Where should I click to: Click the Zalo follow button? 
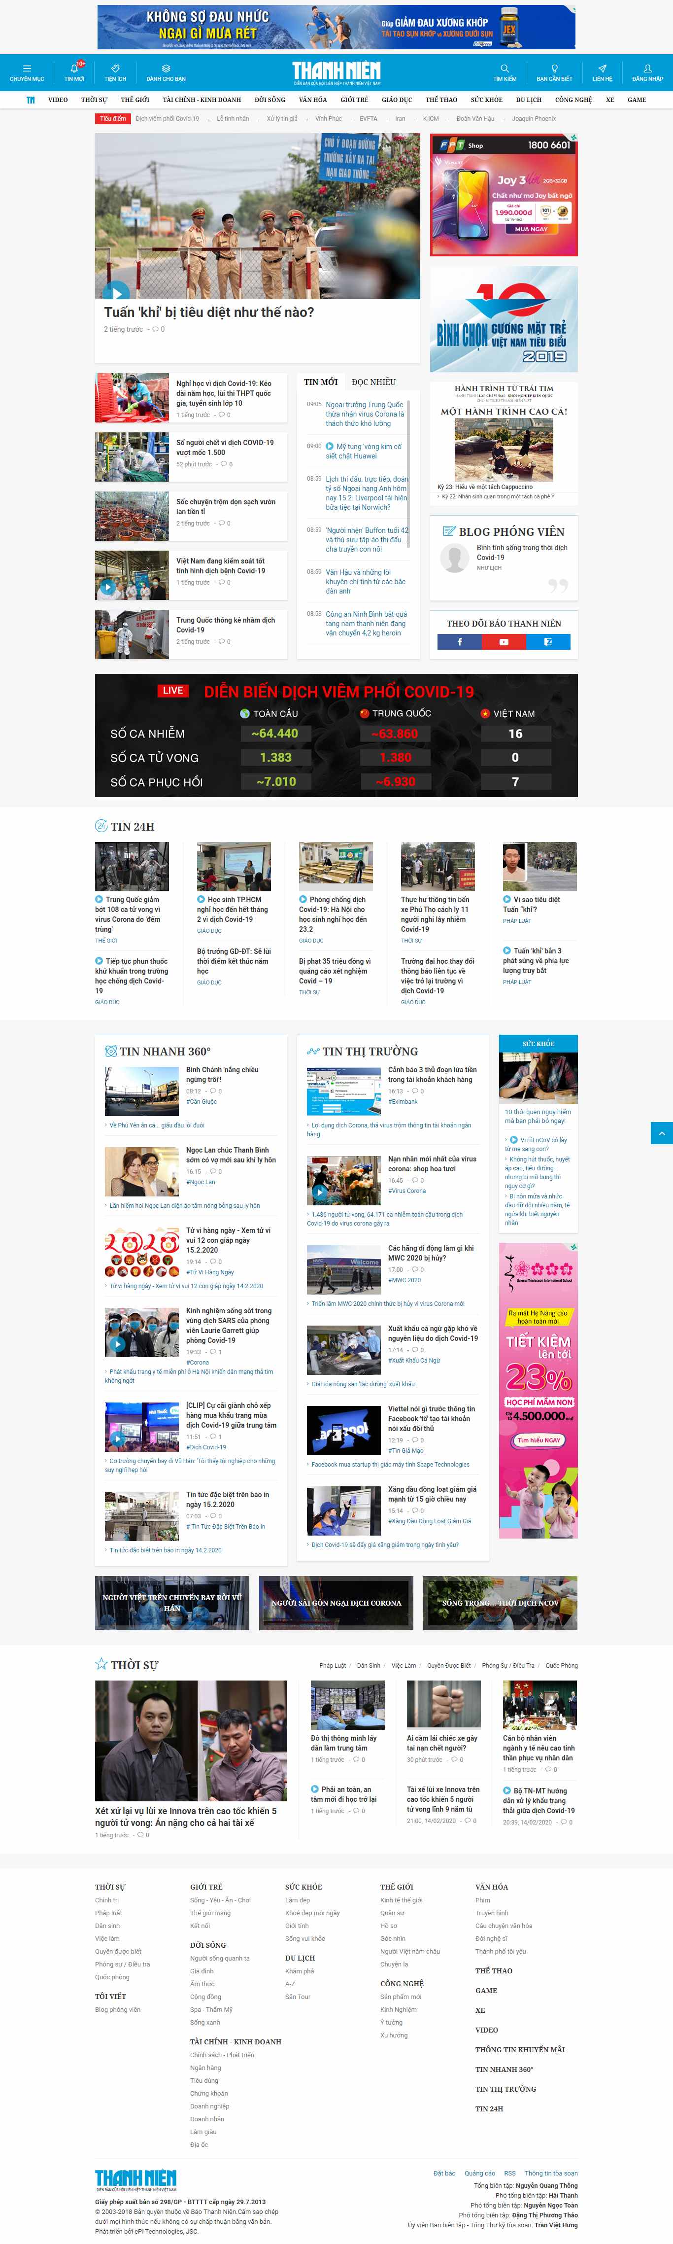pos(548,641)
